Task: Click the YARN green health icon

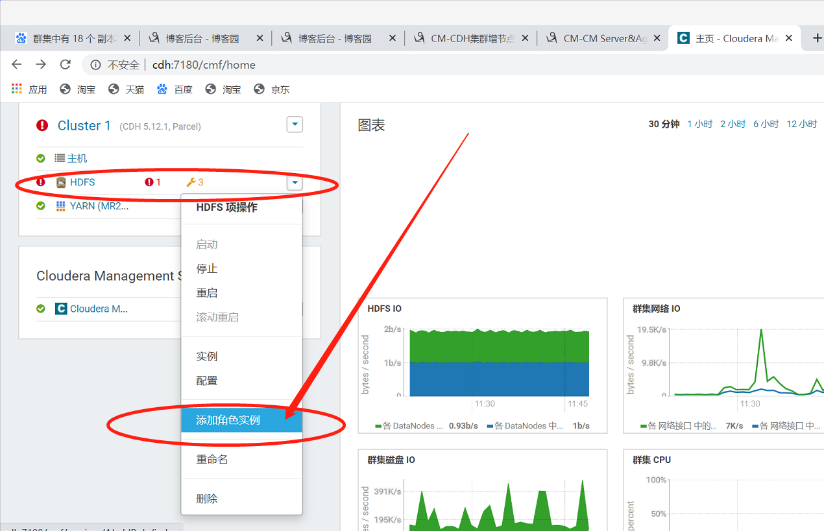Action: (x=41, y=206)
